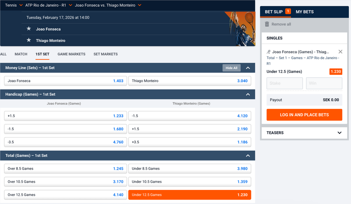Click the Remove all link

tap(281, 24)
